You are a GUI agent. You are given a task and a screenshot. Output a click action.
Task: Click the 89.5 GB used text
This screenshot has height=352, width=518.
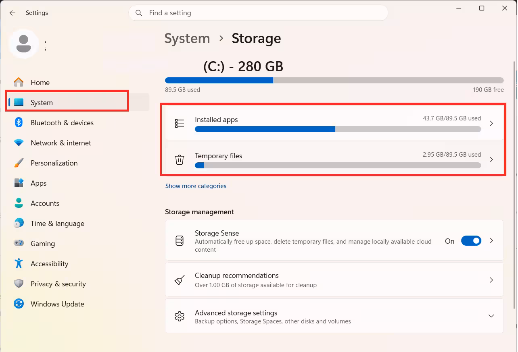tap(182, 90)
